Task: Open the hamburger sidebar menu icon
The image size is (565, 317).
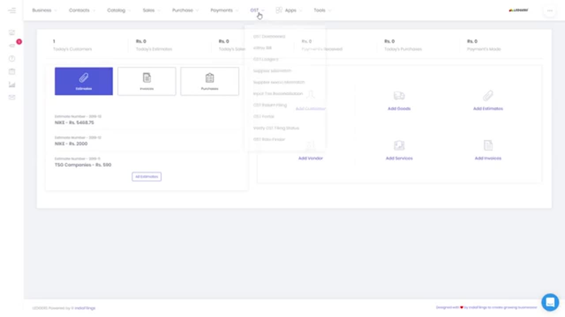Action: point(12,10)
